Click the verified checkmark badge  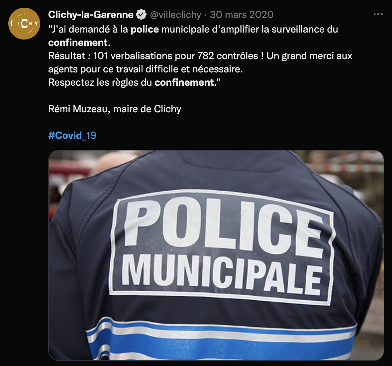pos(141,15)
